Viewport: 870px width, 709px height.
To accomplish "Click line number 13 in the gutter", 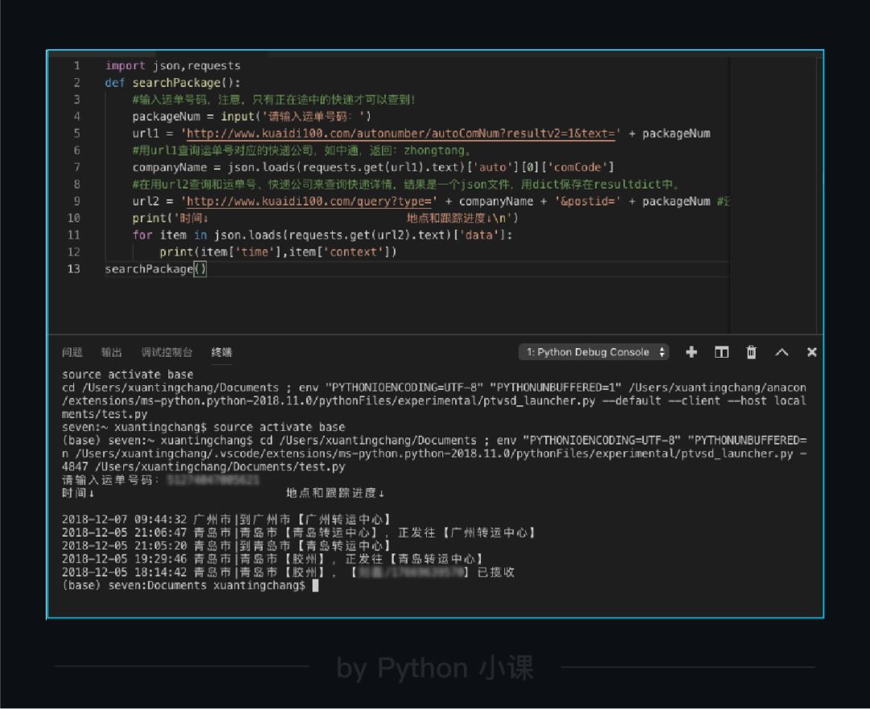I will coord(74,269).
